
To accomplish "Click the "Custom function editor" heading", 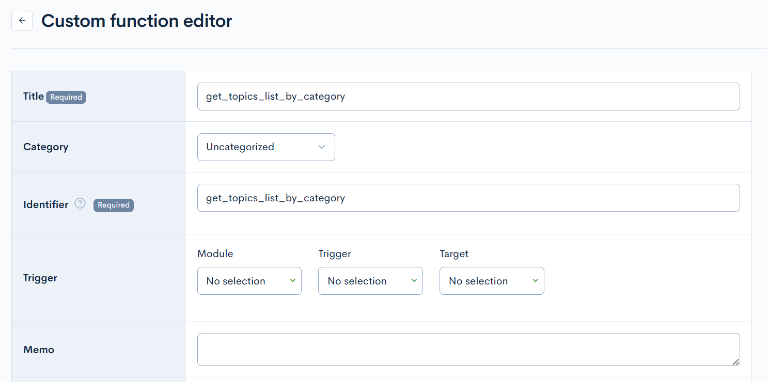I will pos(137,21).
